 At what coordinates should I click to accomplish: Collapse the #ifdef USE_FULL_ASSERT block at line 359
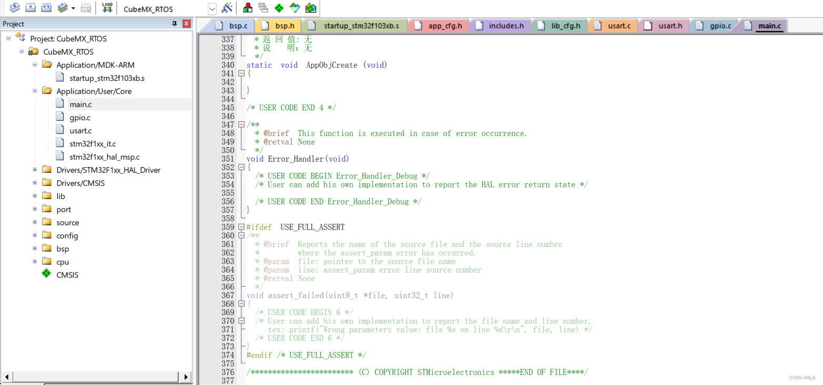point(241,227)
